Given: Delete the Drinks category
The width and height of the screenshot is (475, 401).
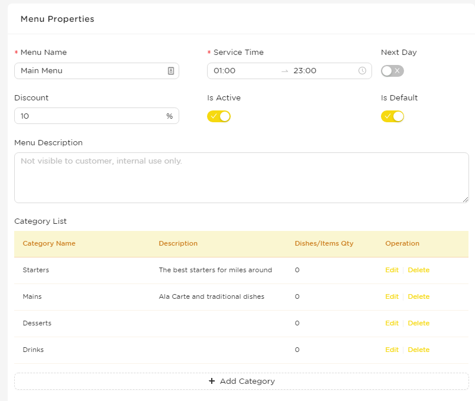Looking at the screenshot, I should click(x=419, y=350).
